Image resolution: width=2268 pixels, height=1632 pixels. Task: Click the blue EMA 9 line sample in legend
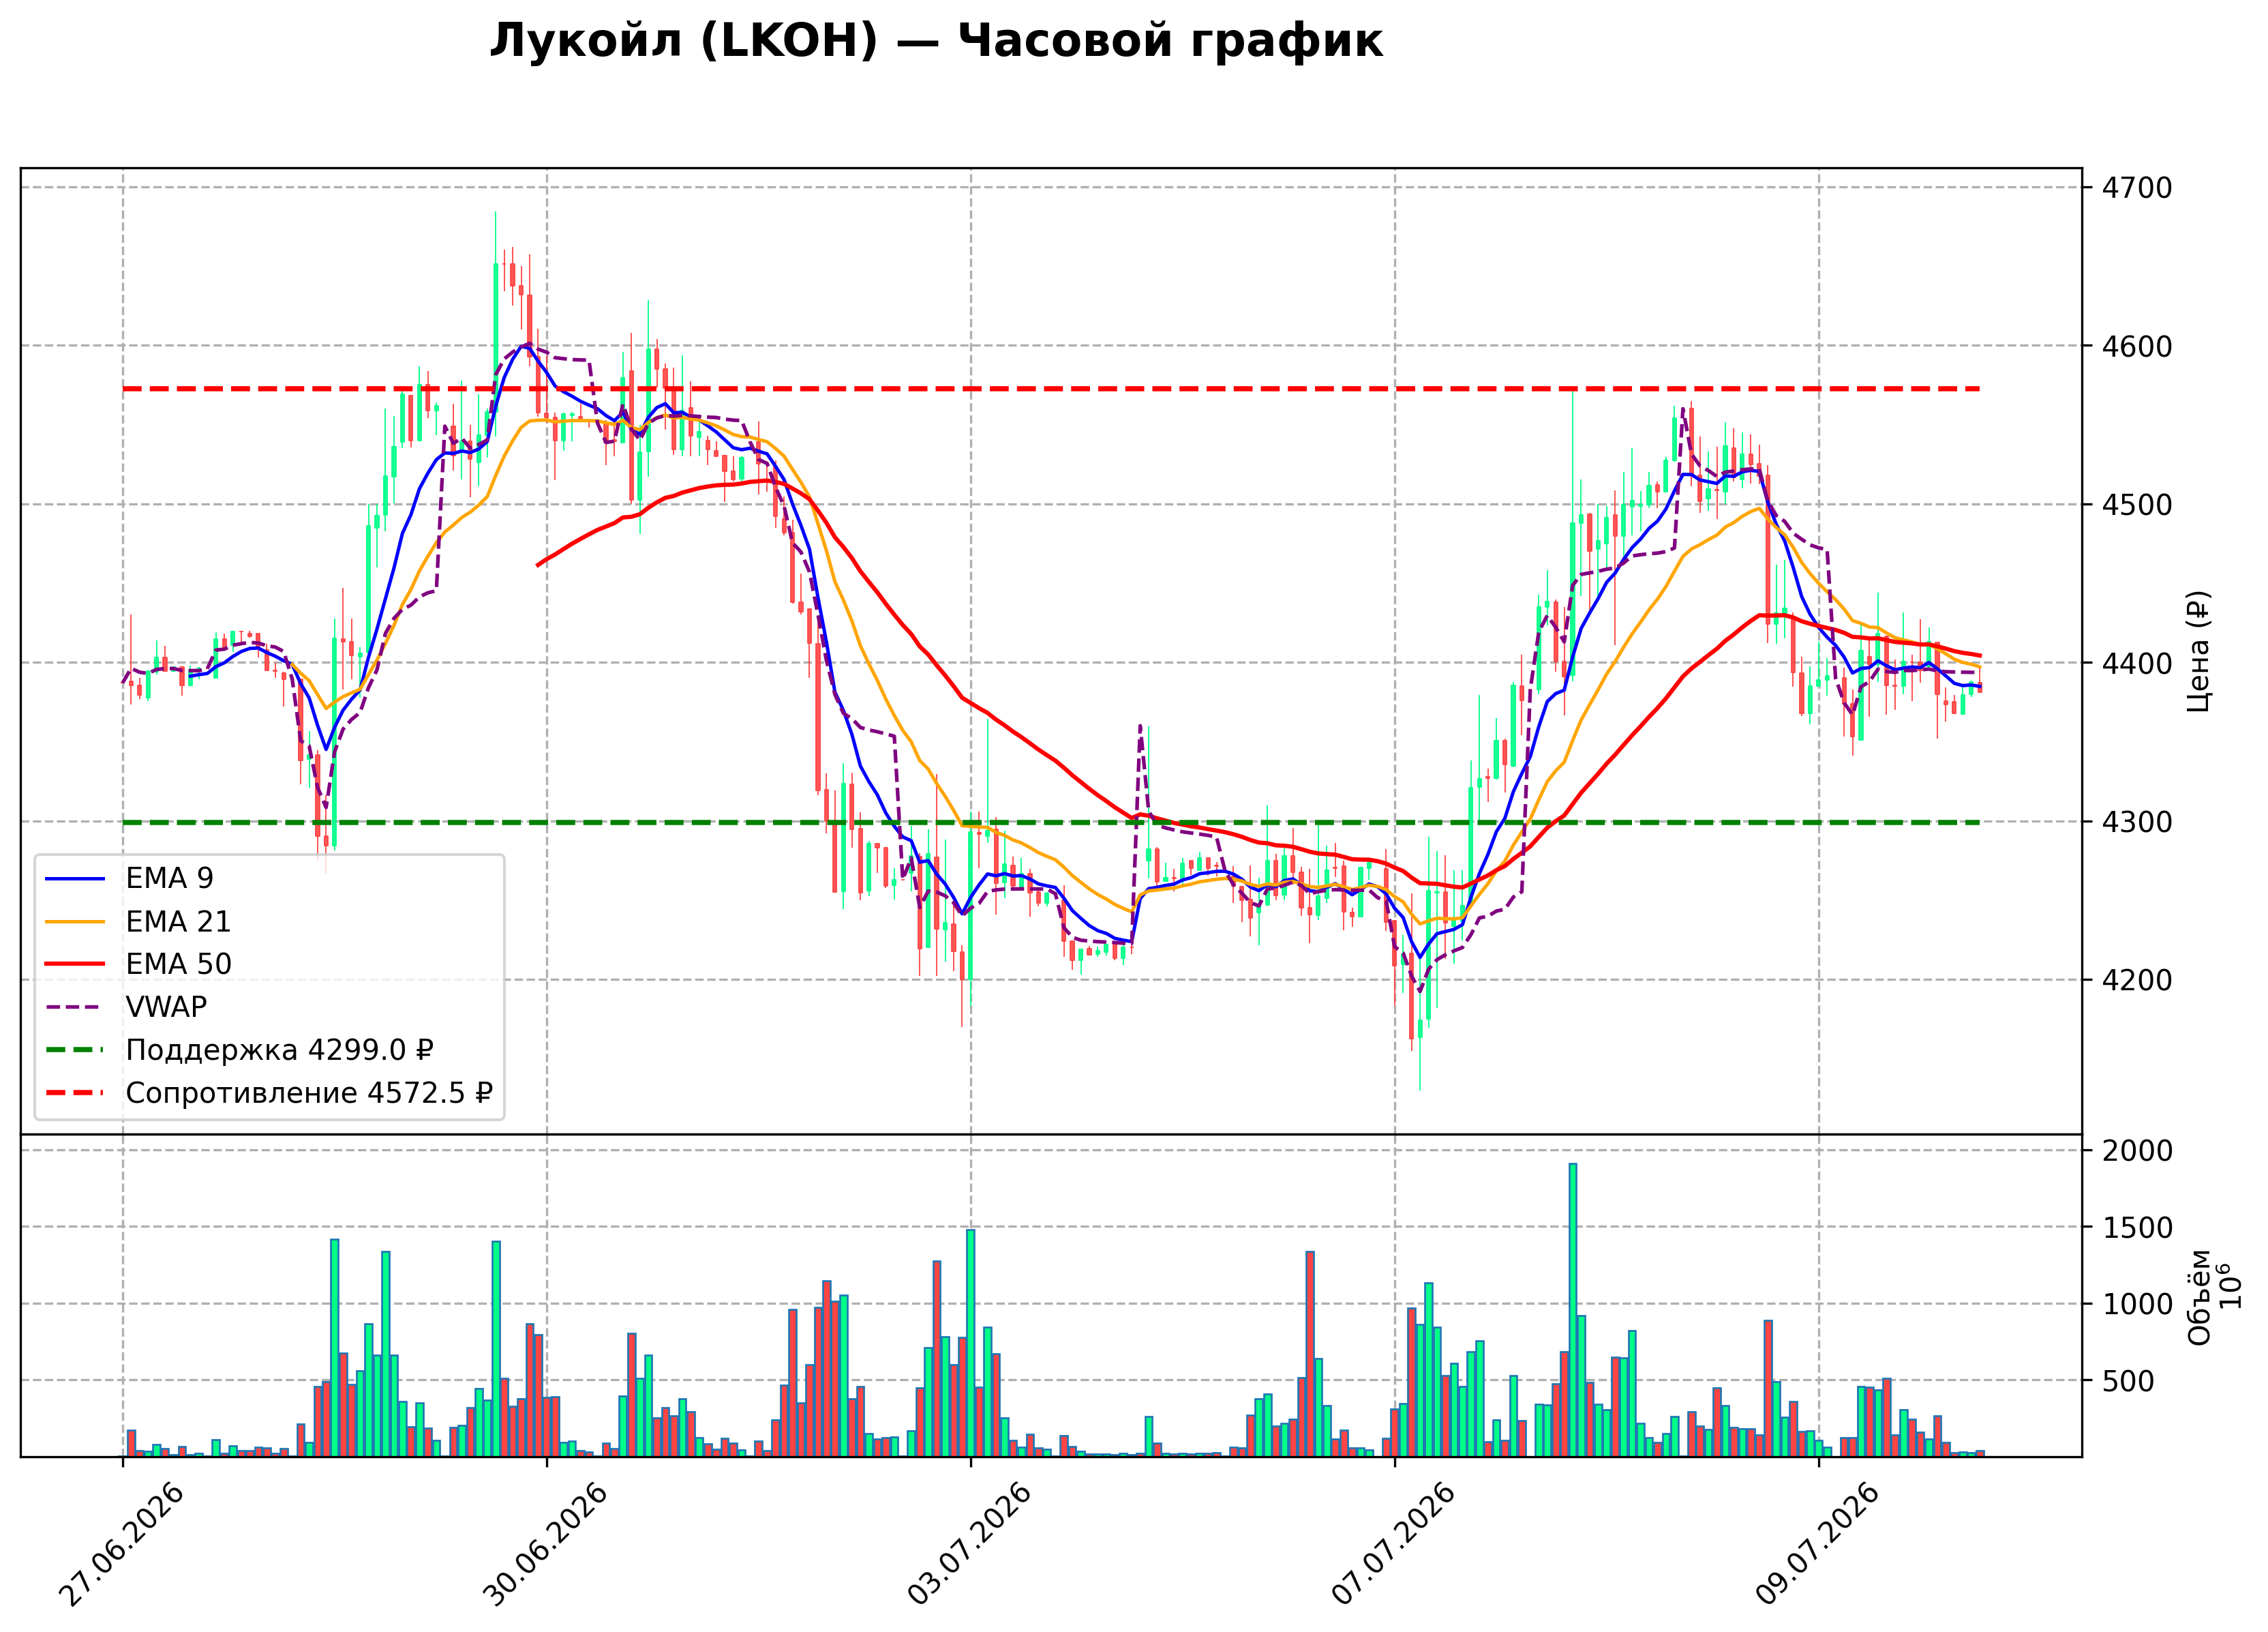coord(75,878)
